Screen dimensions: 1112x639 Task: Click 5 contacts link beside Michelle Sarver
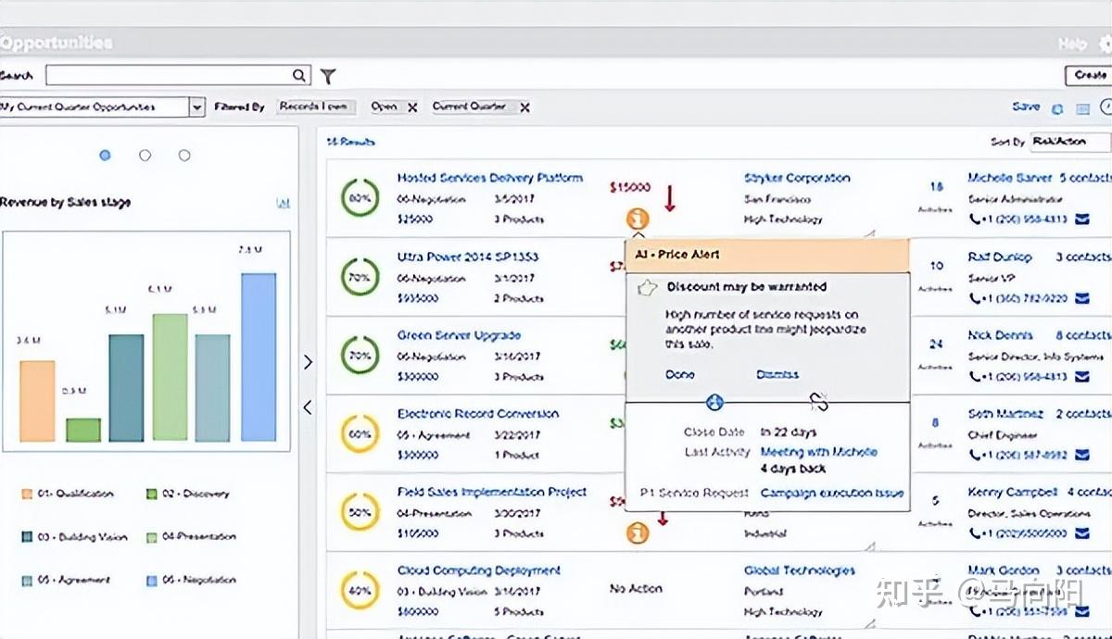1085,178
